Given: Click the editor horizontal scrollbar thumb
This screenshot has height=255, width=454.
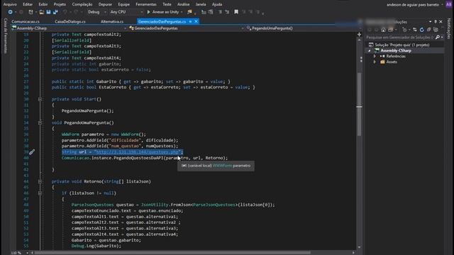Looking at the screenshot, I should (172, 253).
